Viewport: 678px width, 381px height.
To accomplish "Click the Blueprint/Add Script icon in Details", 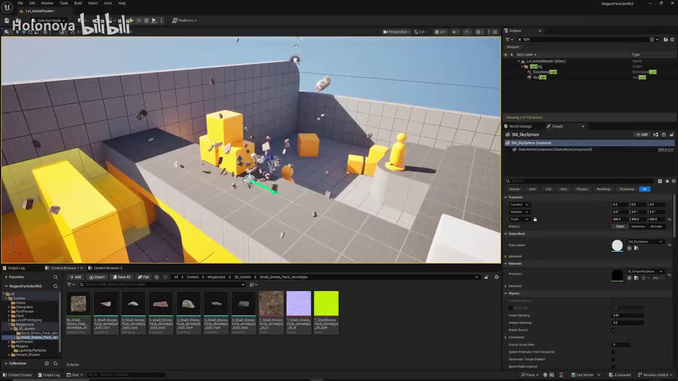I will point(656,134).
